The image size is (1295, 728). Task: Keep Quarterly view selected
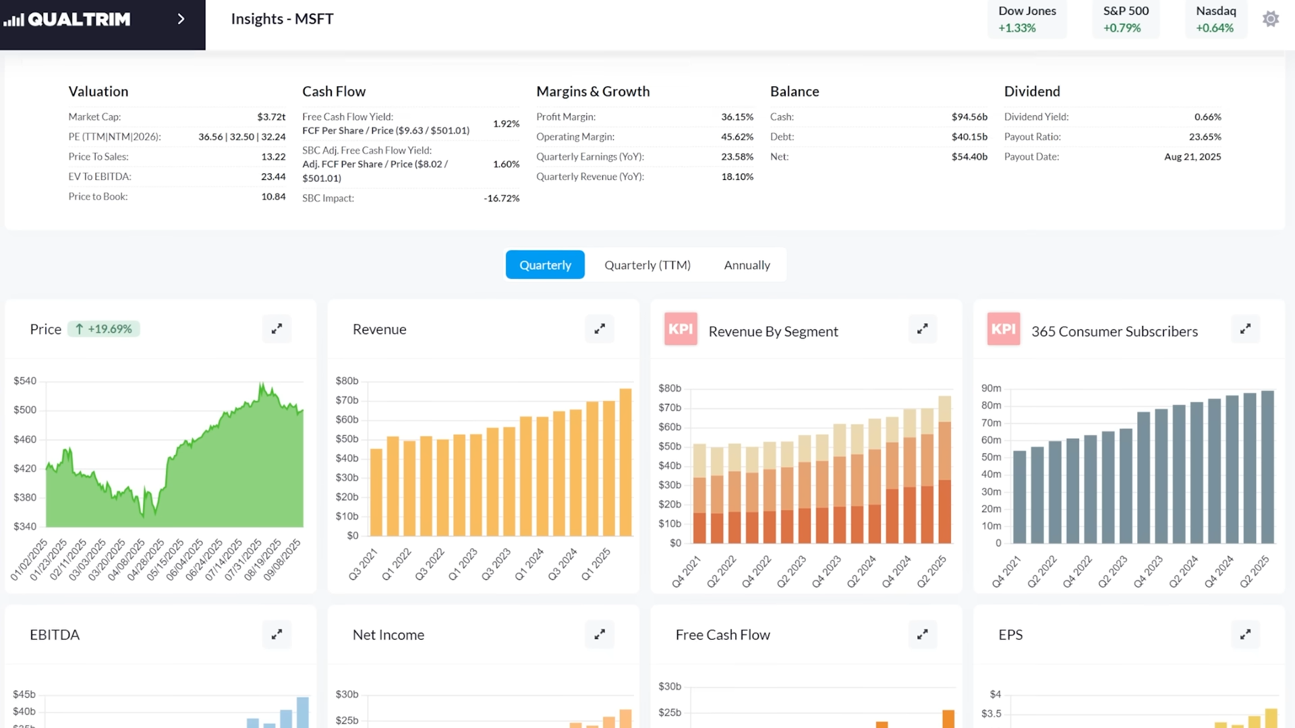pos(544,264)
